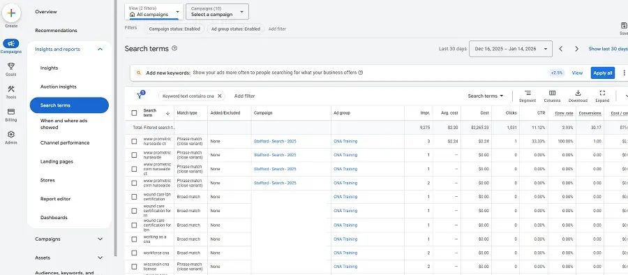Open the Billing card icon

click(10, 112)
